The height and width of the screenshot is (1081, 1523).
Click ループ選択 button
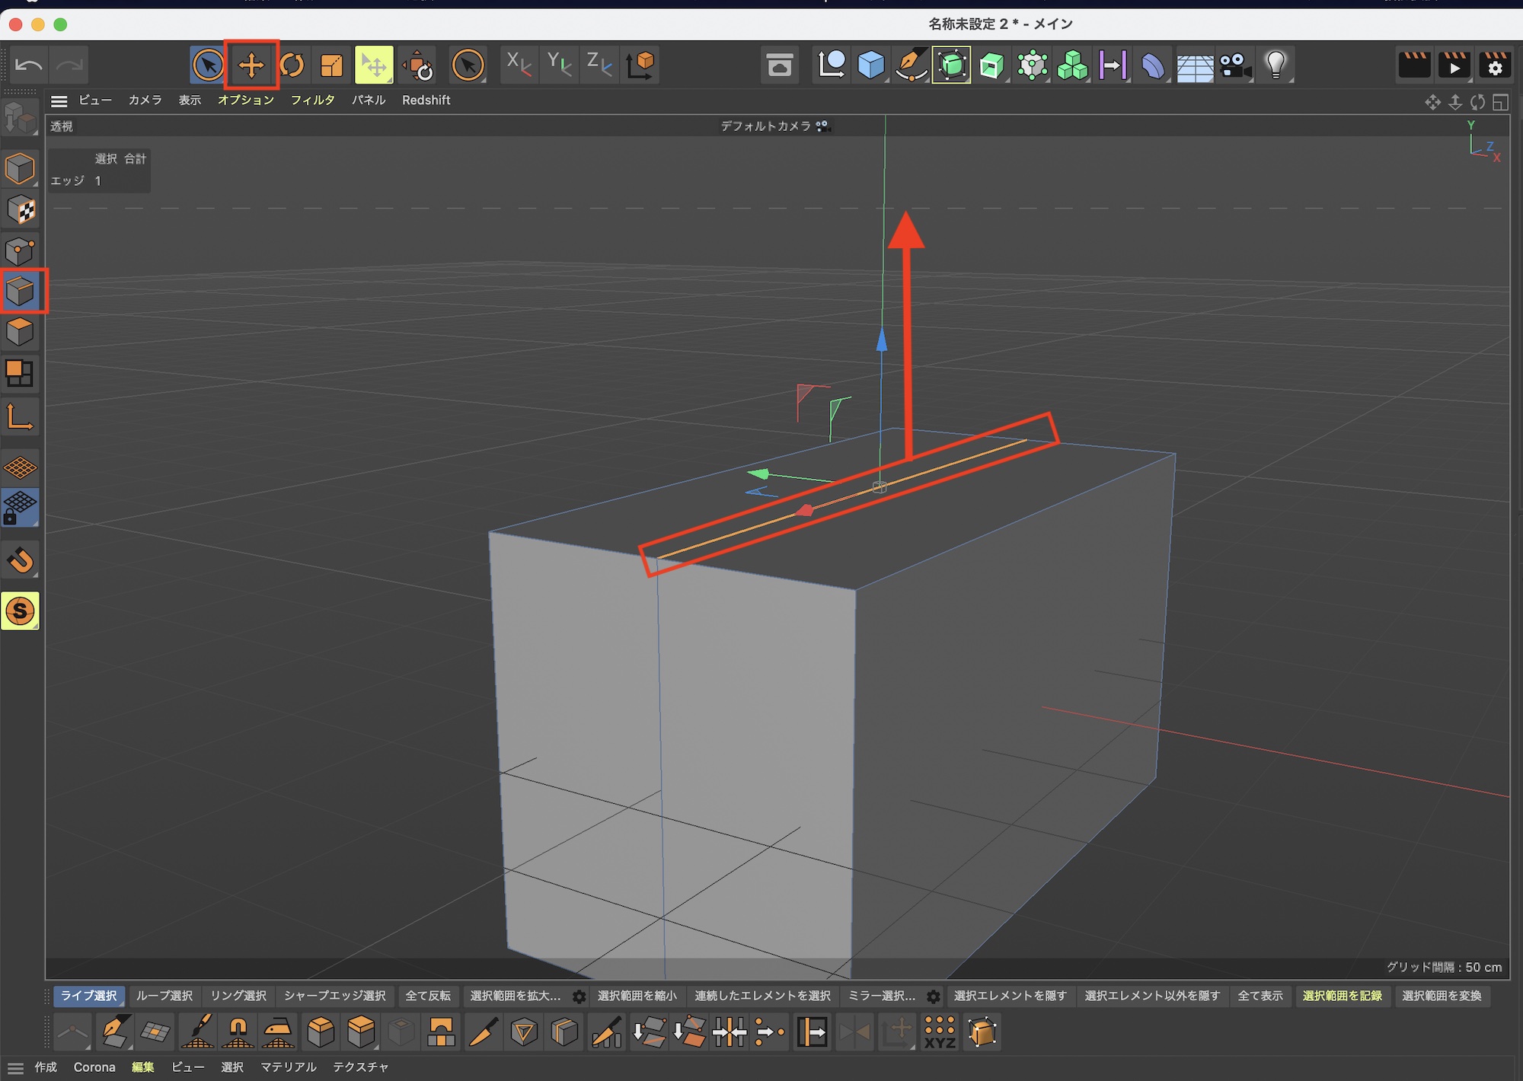click(x=164, y=996)
